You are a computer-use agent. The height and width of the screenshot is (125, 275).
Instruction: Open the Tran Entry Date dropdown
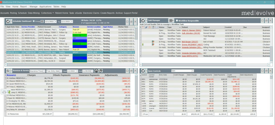(x=61, y=71)
